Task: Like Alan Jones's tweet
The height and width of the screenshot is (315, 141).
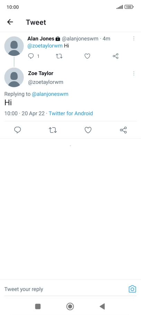Action: (x=87, y=56)
